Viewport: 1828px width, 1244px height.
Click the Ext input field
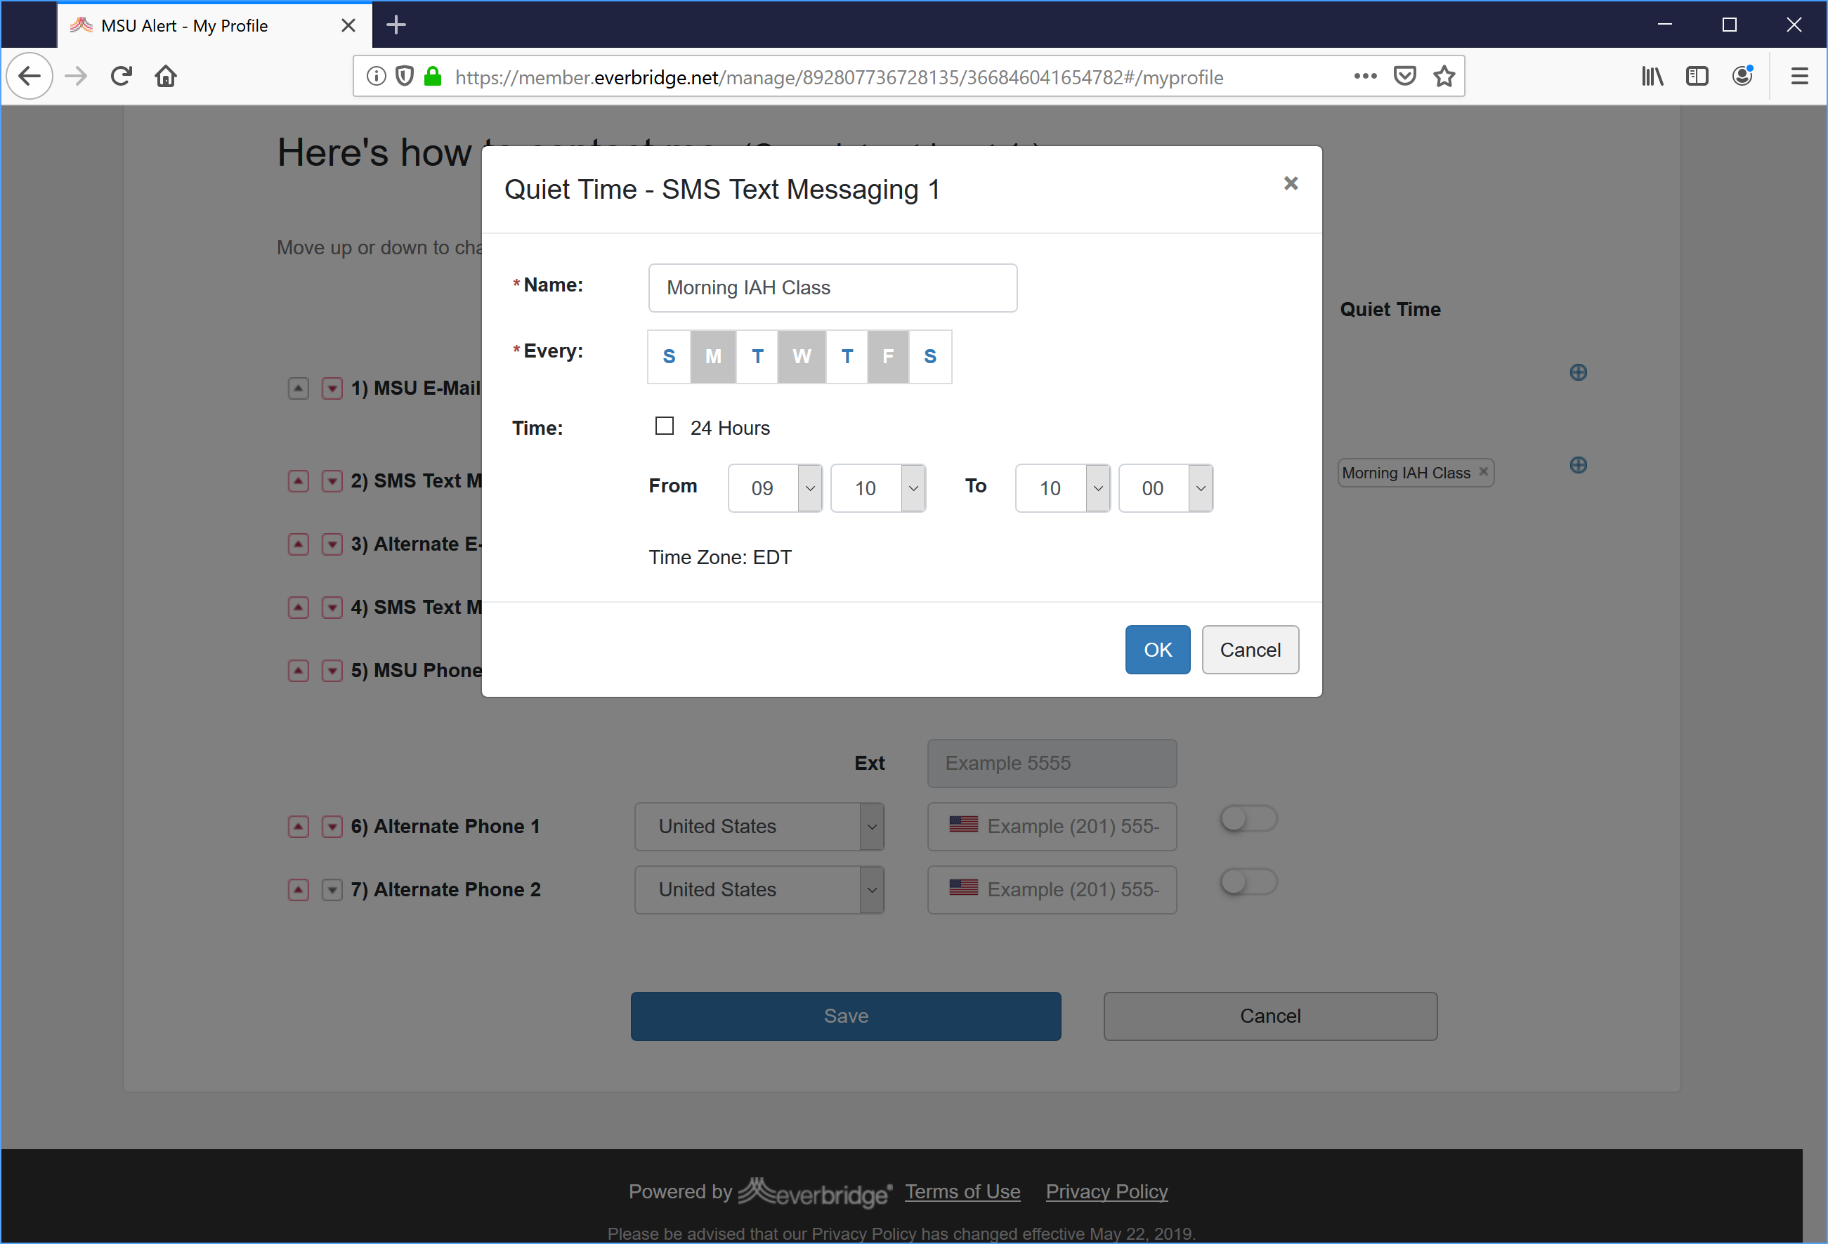click(1052, 763)
